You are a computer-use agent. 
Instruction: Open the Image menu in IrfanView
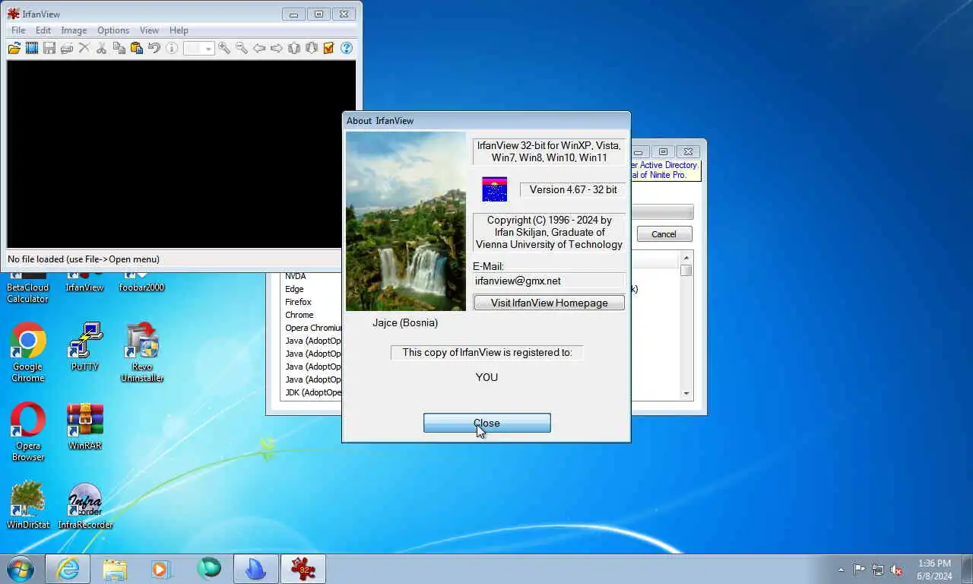pos(74,30)
